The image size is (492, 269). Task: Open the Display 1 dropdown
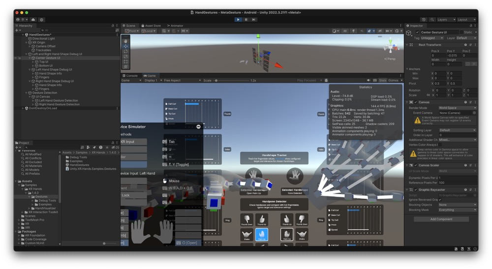coord(153,80)
